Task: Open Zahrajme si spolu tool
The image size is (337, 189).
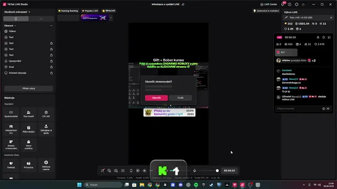Action: click(46, 129)
